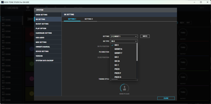Open the dimmed WRITE dropdown in the top-right header

pyautogui.click(x=203, y=8)
